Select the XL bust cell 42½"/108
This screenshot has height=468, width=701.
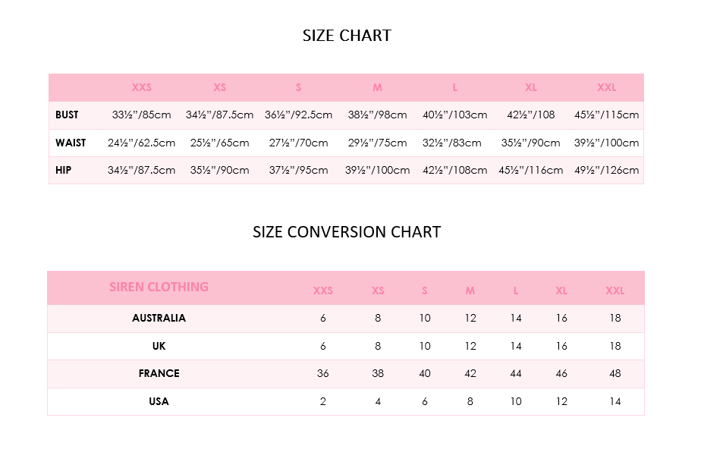click(530, 115)
